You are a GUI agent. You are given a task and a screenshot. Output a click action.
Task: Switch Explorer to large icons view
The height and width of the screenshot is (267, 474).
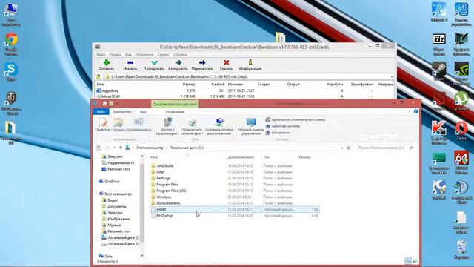pyautogui.click(x=415, y=261)
